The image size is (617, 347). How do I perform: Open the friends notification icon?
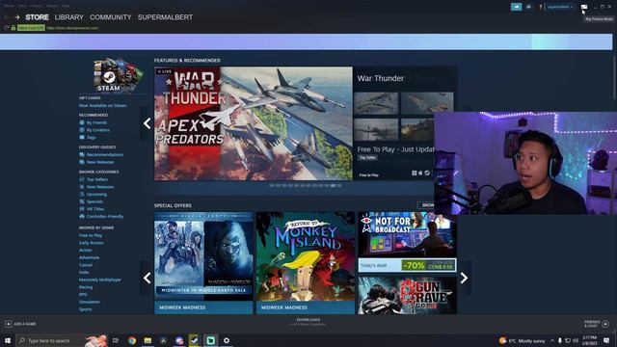[x=529, y=7]
